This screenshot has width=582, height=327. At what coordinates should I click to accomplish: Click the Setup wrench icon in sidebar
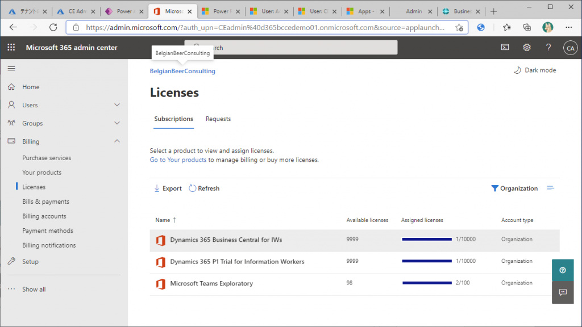coord(11,261)
